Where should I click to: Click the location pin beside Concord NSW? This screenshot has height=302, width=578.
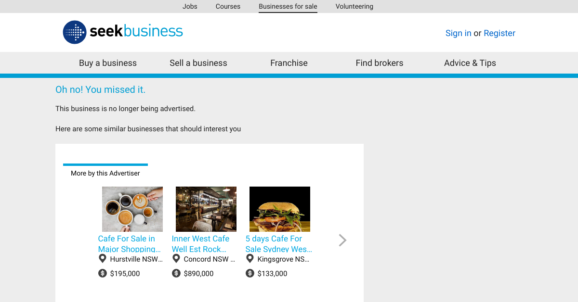pyautogui.click(x=176, y=258)
